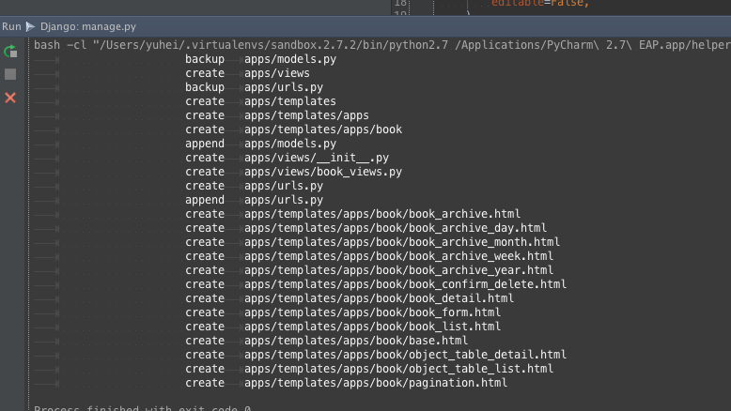Viewport: 731px width, 411px height.
Task: Click the backup apps/urls.py output line
Action: (254, 87)
